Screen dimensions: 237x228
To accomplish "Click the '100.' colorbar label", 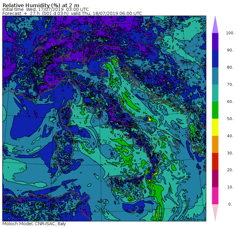I will (230, 33).
